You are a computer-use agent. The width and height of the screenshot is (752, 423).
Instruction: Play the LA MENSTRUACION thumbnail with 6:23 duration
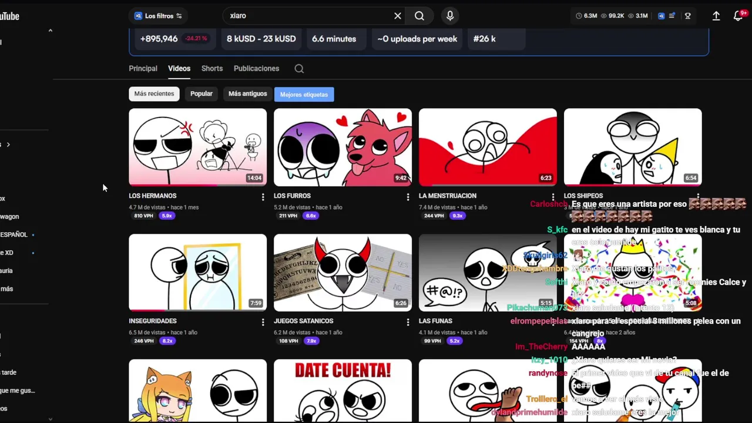coord(488,147)
